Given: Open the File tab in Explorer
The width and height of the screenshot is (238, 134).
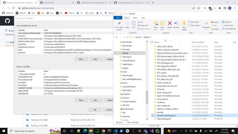Looking at the screenshot, I should pyautogui.click(x=118, y=18).
